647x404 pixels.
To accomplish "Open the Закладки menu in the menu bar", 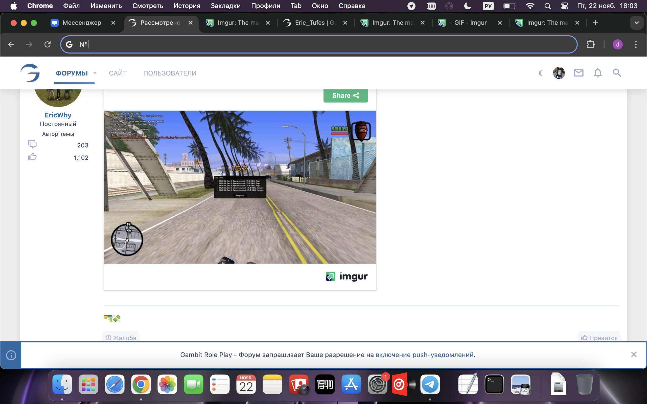I will coord(225,6).
